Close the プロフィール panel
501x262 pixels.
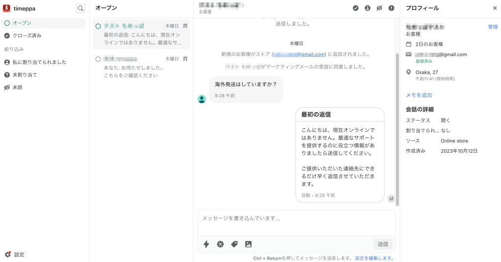coord(495,8)
